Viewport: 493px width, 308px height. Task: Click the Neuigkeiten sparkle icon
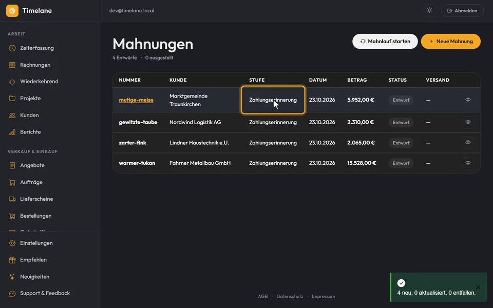pyautogui.click(x=12, y=277)
